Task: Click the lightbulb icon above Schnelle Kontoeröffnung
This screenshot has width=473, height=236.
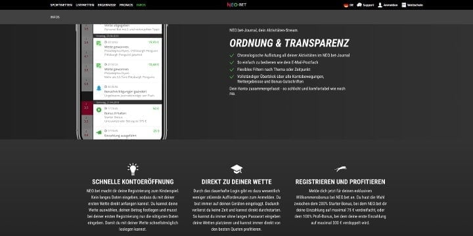Action: [x=133, y=169]
